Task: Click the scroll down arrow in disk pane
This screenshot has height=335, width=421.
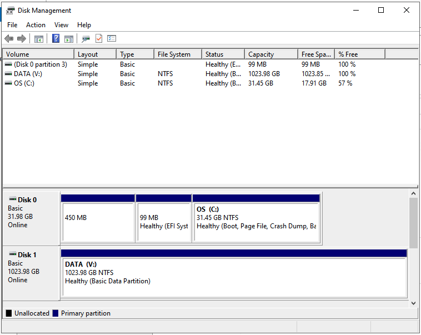Action: [x=413, y=303]
